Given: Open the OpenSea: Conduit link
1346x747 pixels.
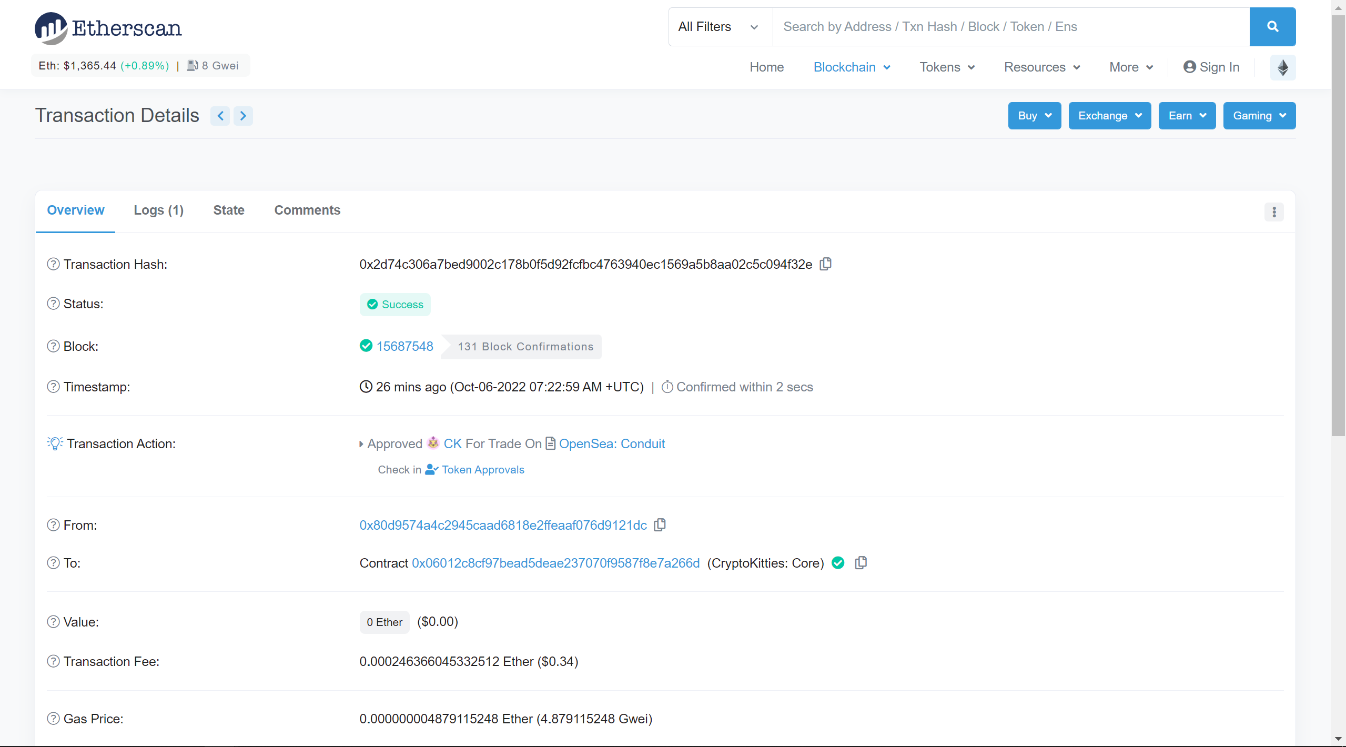Looking at the screenshot, I should [x=612, y=443].
